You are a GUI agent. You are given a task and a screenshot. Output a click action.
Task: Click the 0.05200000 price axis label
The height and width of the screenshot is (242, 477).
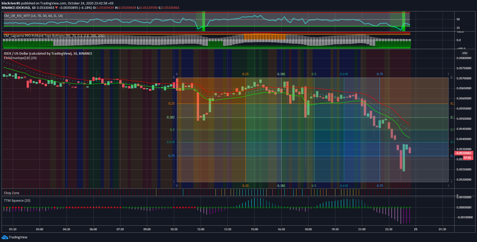464,180
